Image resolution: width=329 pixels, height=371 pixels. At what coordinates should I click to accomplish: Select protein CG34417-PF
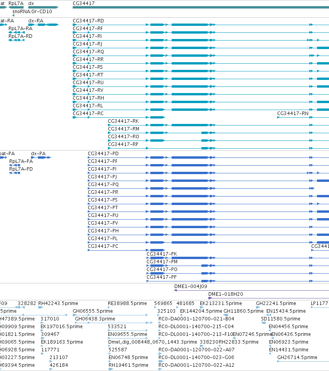(x=103, y=161)
